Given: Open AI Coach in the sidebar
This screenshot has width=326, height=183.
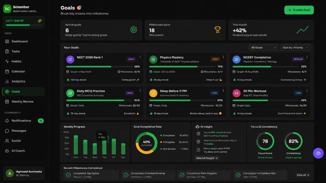Looking at the screenshot, I should 24,151.
